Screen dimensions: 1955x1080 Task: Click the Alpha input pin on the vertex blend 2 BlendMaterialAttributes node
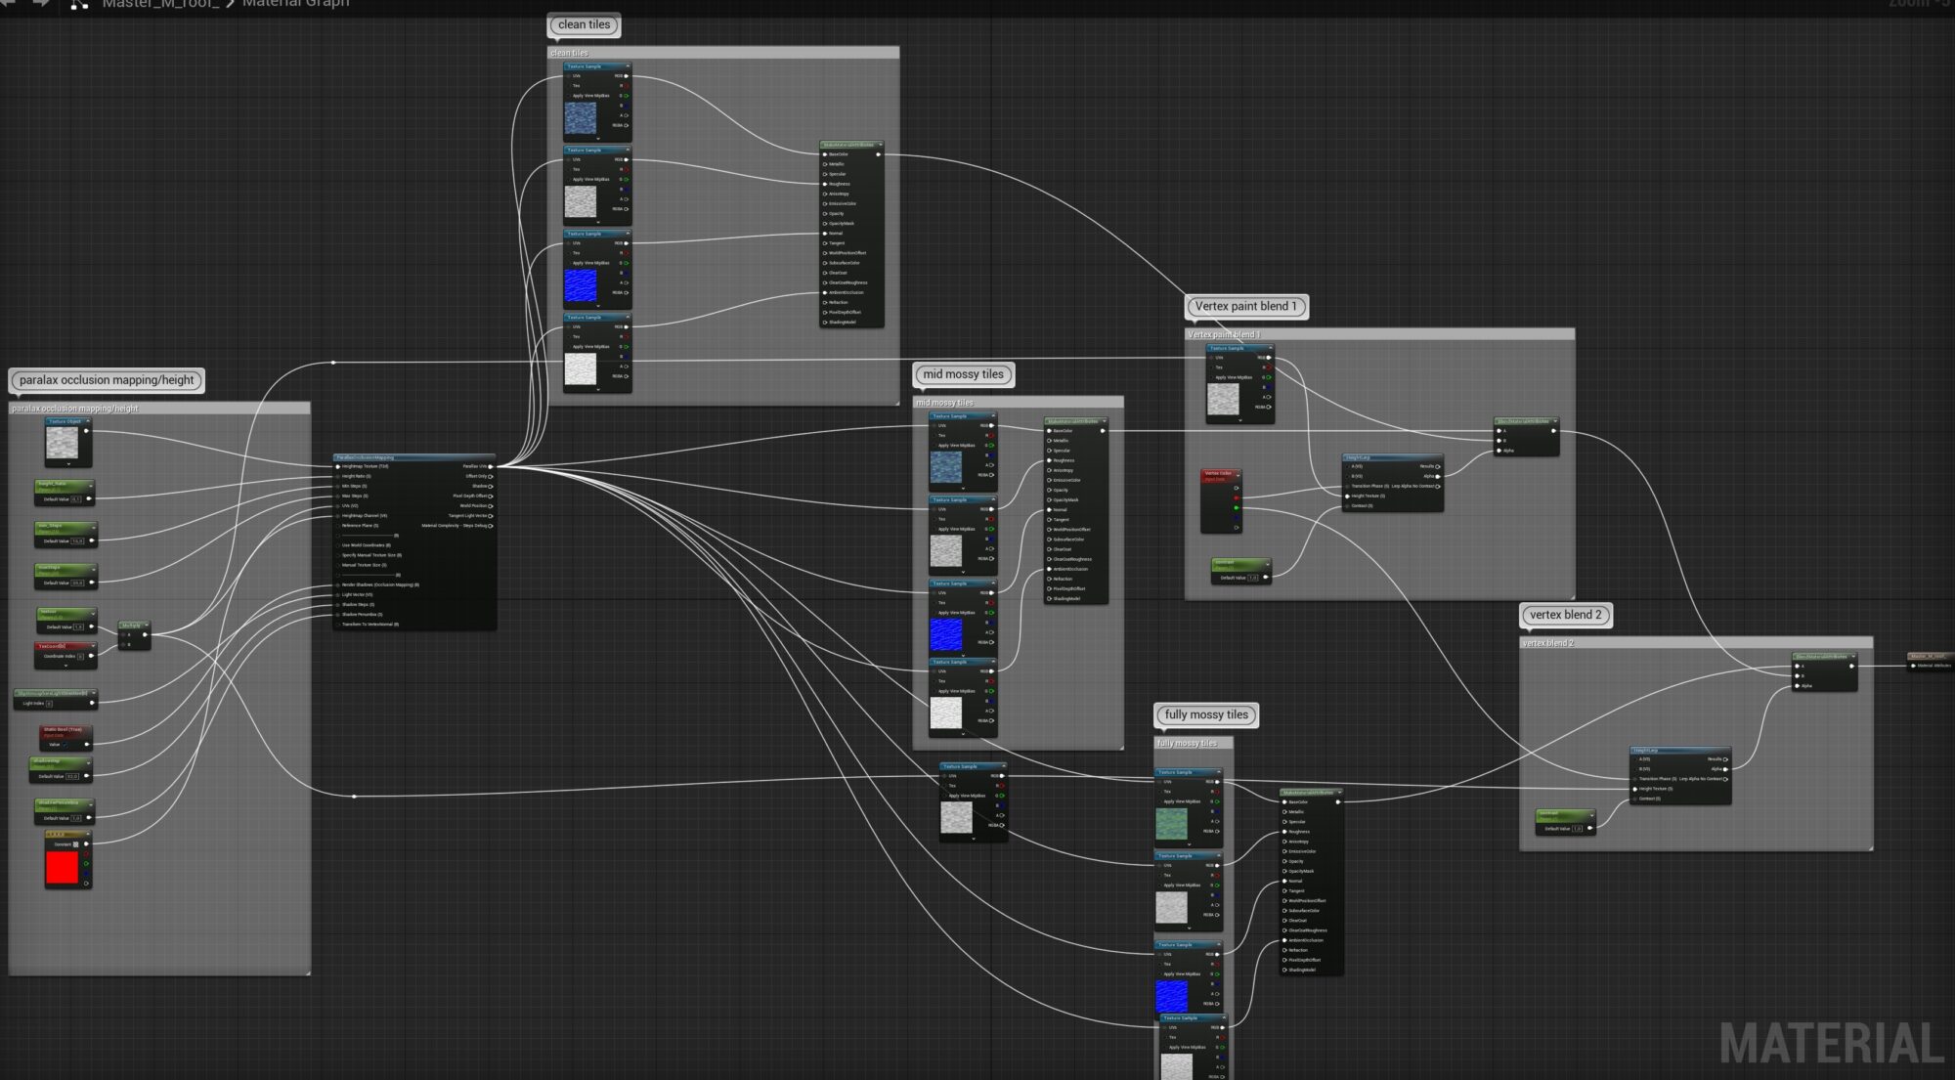click(x=1797, y=685)
